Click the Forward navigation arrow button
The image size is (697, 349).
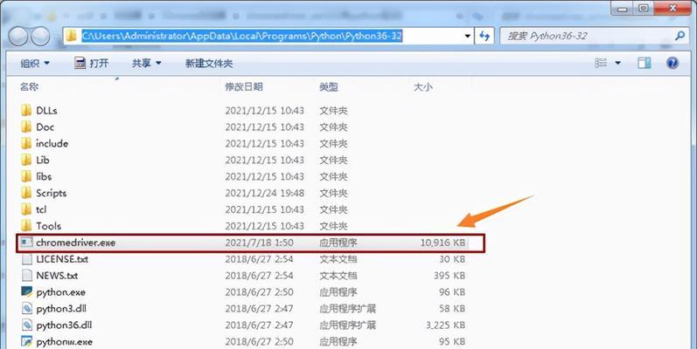pyautogui.click(x=40, y=37)
